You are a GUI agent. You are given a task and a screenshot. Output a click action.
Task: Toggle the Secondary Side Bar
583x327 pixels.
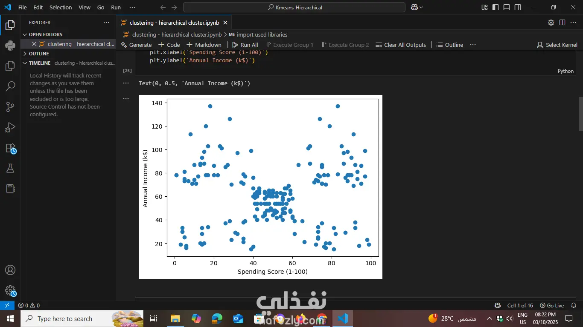coord(517,7)
